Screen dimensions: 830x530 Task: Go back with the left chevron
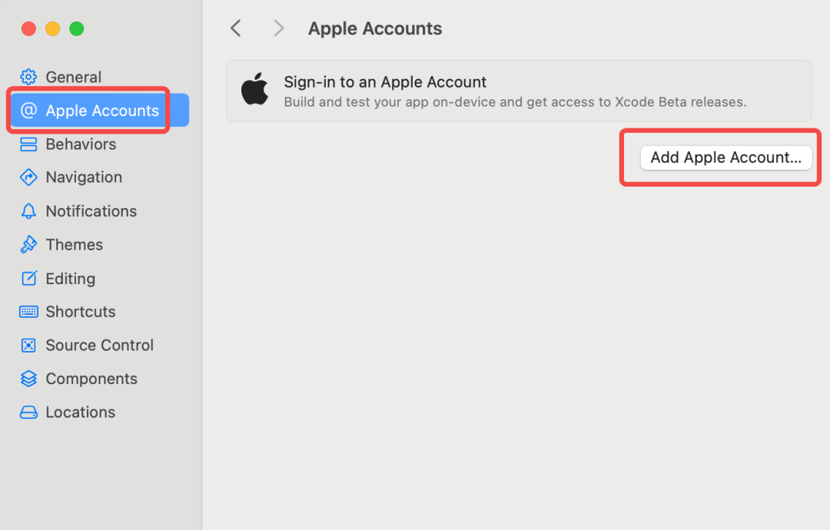pos(236,28)
